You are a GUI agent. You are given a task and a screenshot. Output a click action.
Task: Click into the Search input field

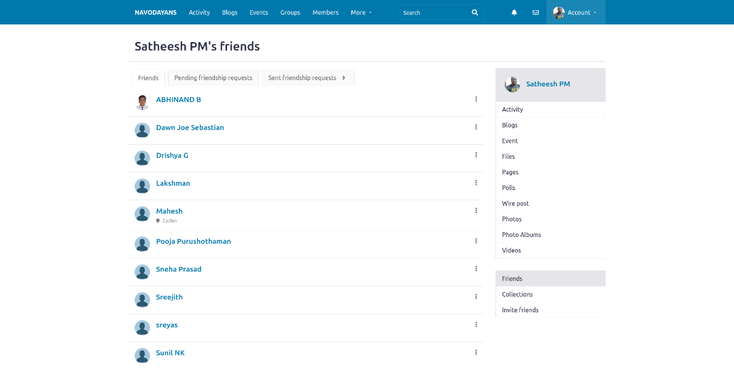click(x=434, y=12)
